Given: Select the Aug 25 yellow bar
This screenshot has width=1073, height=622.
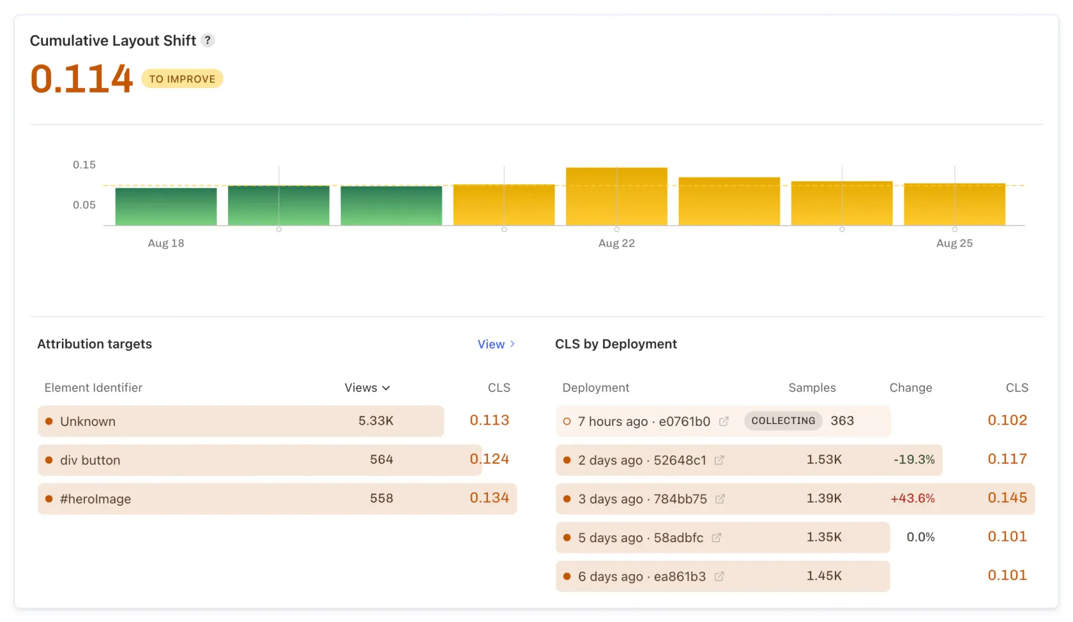Looking at the screenshot, I should 954,204.
